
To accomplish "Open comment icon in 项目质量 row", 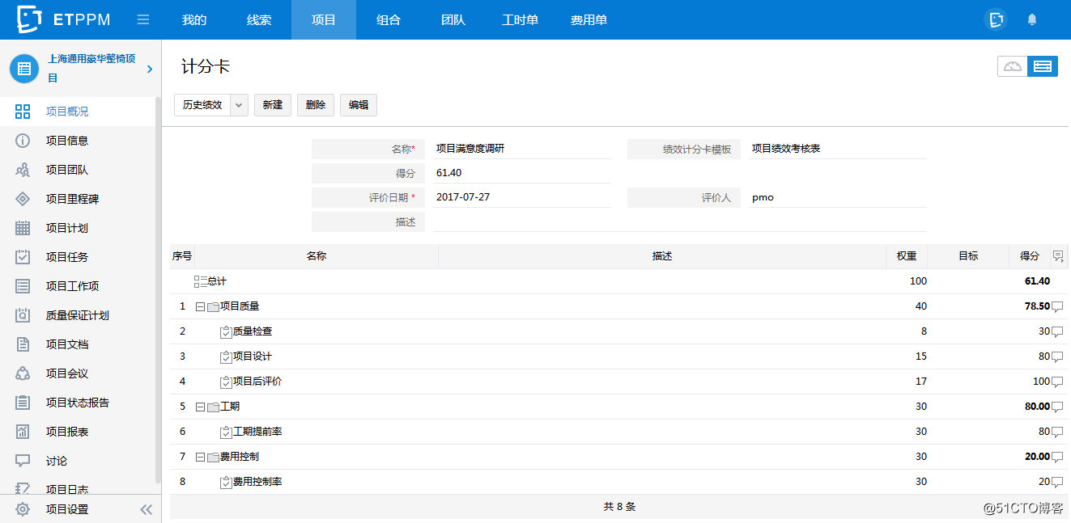I will [x=1056, y=307].
